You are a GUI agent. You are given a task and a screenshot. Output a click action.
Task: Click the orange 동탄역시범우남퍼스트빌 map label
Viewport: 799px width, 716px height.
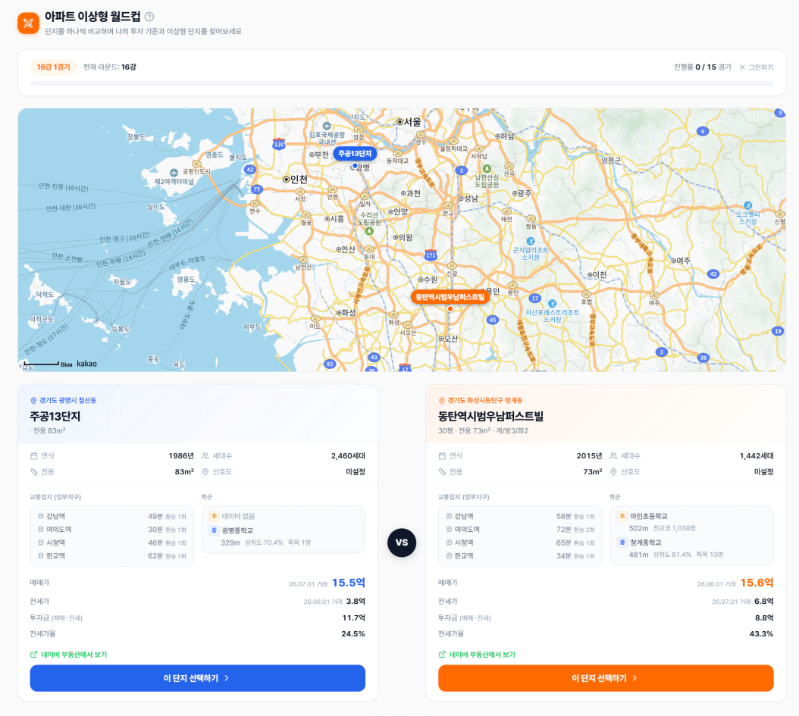(450, 296)
